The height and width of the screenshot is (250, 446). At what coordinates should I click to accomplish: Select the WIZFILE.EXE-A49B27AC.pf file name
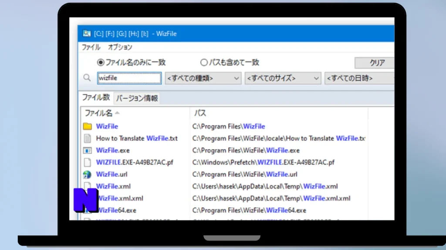(135, 162)
